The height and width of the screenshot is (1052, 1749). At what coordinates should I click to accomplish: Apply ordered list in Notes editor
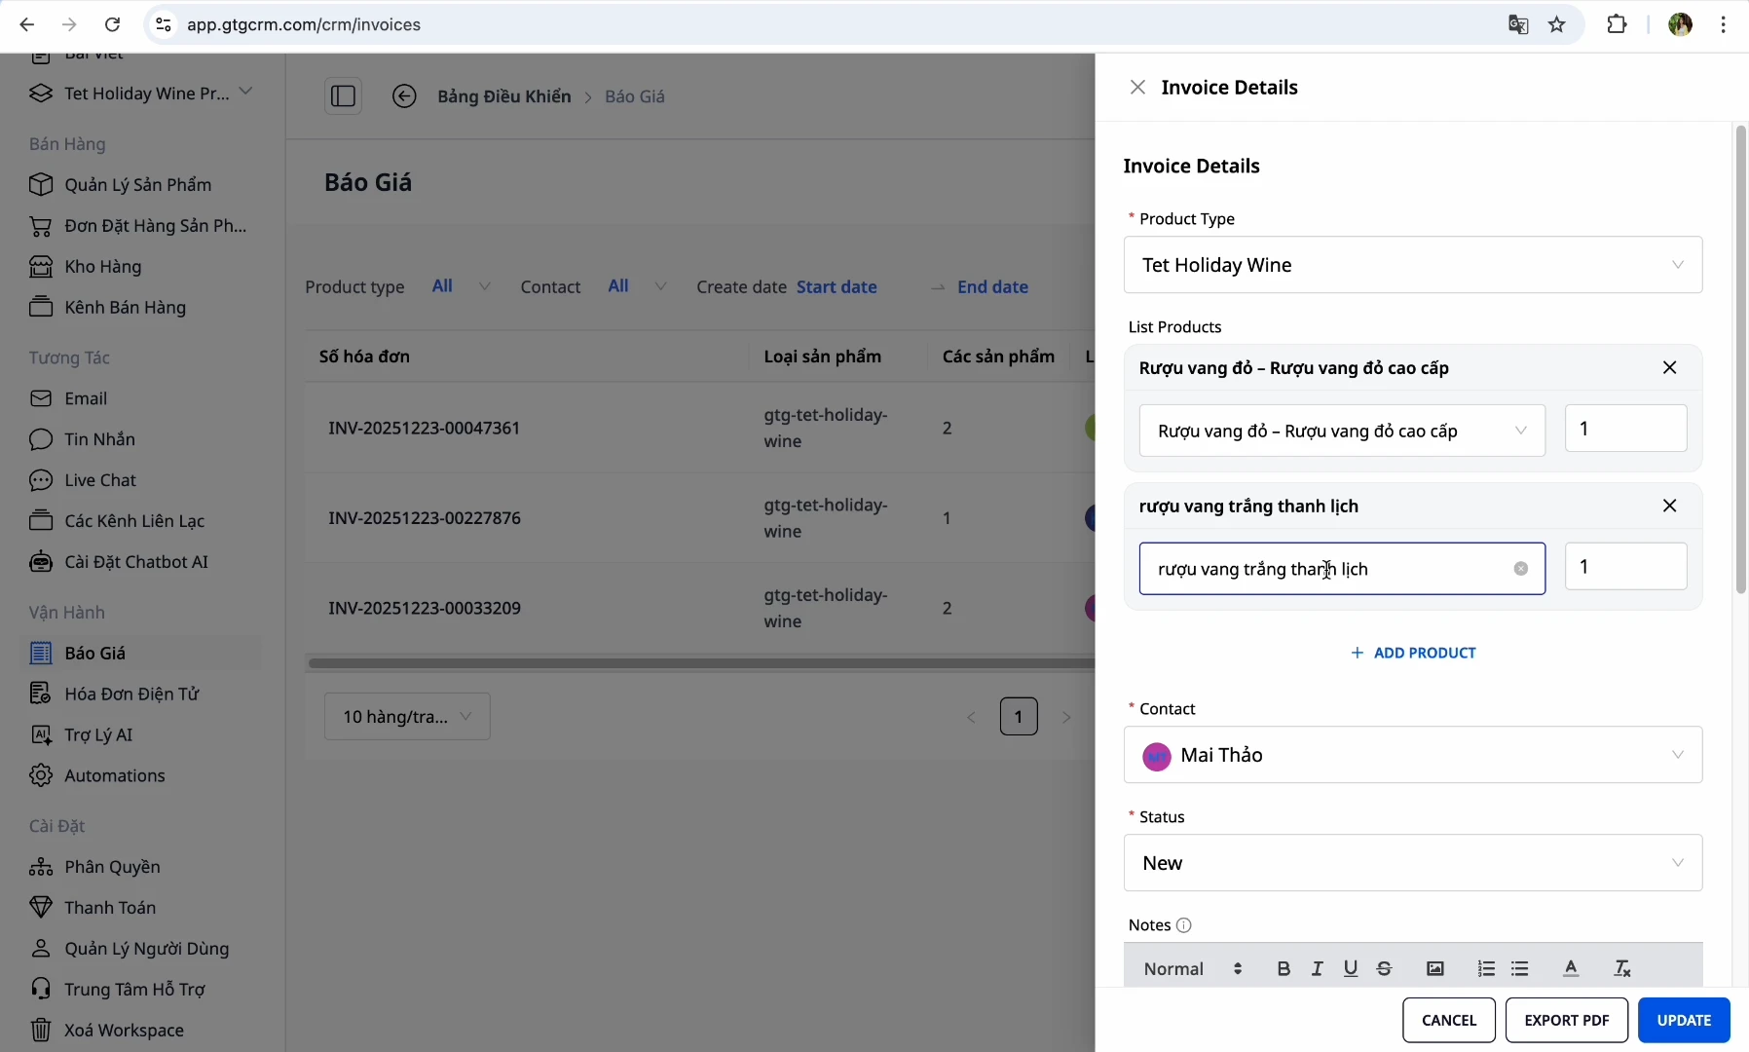[x=1485, y=968]
